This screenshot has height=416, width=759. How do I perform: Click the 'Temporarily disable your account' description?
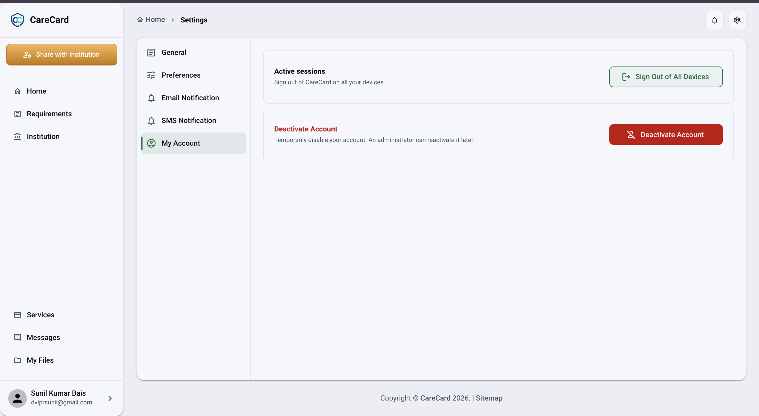tap(374, 140)
